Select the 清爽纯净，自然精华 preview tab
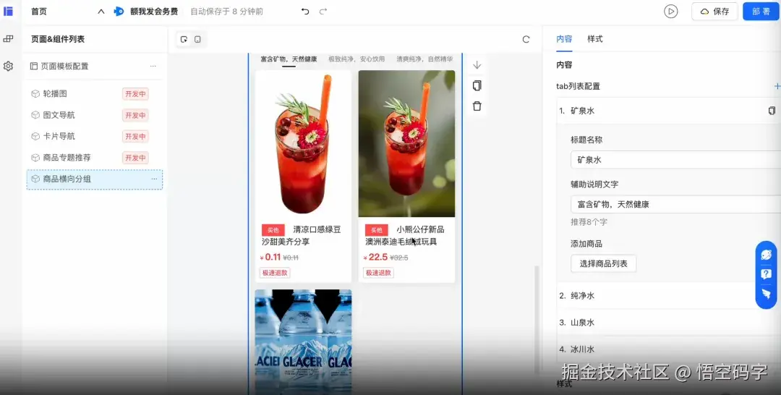781x395 pixels. 424,59
